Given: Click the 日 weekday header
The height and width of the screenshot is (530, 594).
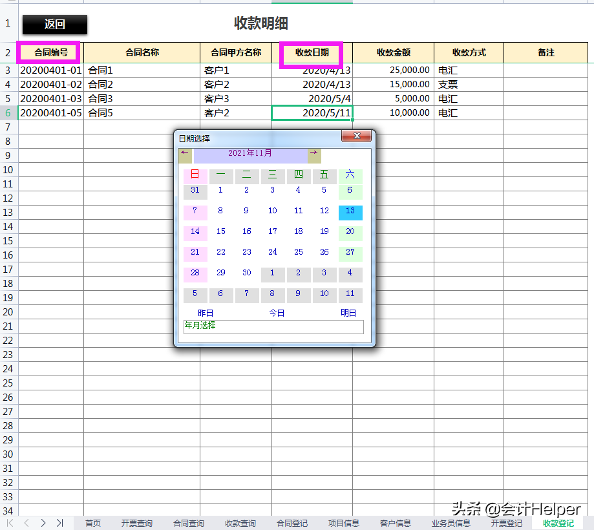Looking at the screenshot, I should (195, 176).
